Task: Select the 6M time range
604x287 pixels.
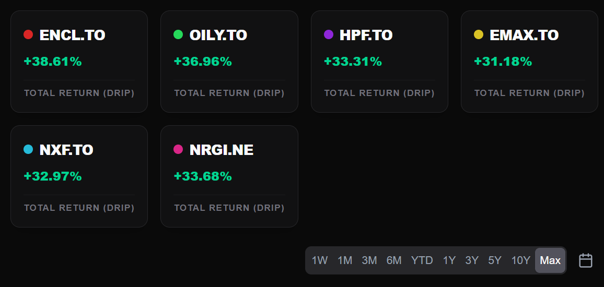Action: click(x=394, y=260)
